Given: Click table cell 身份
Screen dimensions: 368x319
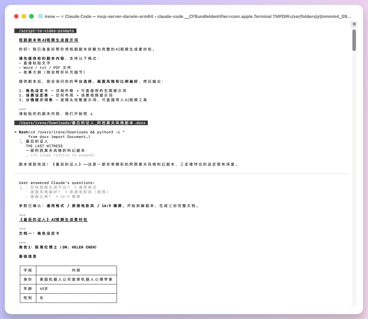Looking at the screenshot, I should [28, 279].
